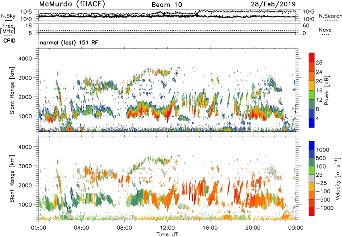Click the 3000 tick on the power plot axis

click(25, 78)
